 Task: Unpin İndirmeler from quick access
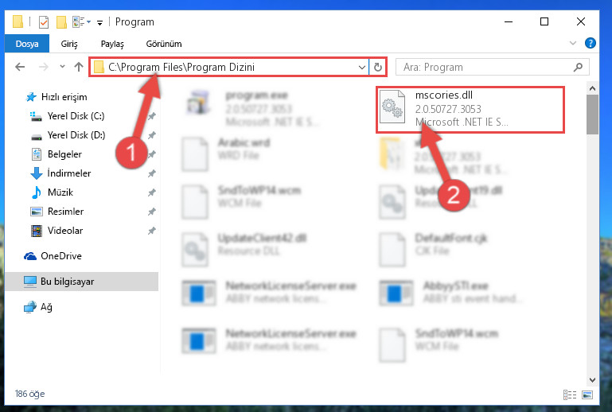(x=151, y=173)
